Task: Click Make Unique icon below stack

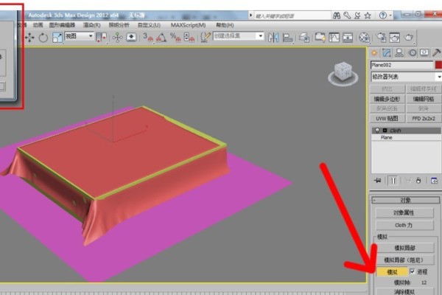Action: pyautogui.click(x=407, y=179)
